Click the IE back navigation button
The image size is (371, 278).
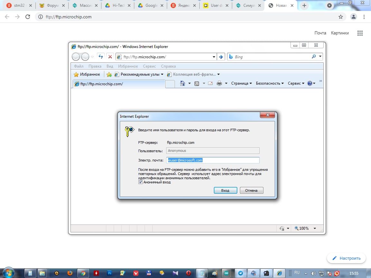click(x=76, y=57)
